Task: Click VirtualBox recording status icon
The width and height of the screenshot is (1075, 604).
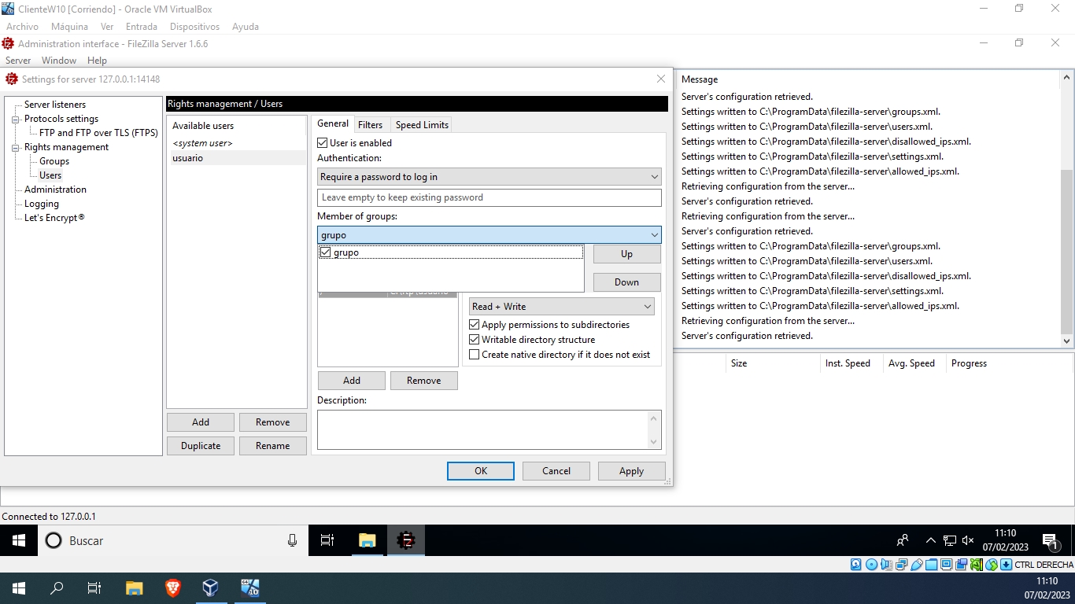Action: (961, 565)
